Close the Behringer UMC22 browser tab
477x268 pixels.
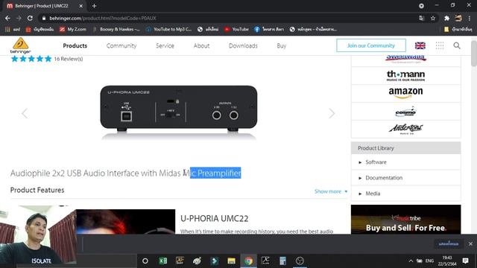pos(81,6)
